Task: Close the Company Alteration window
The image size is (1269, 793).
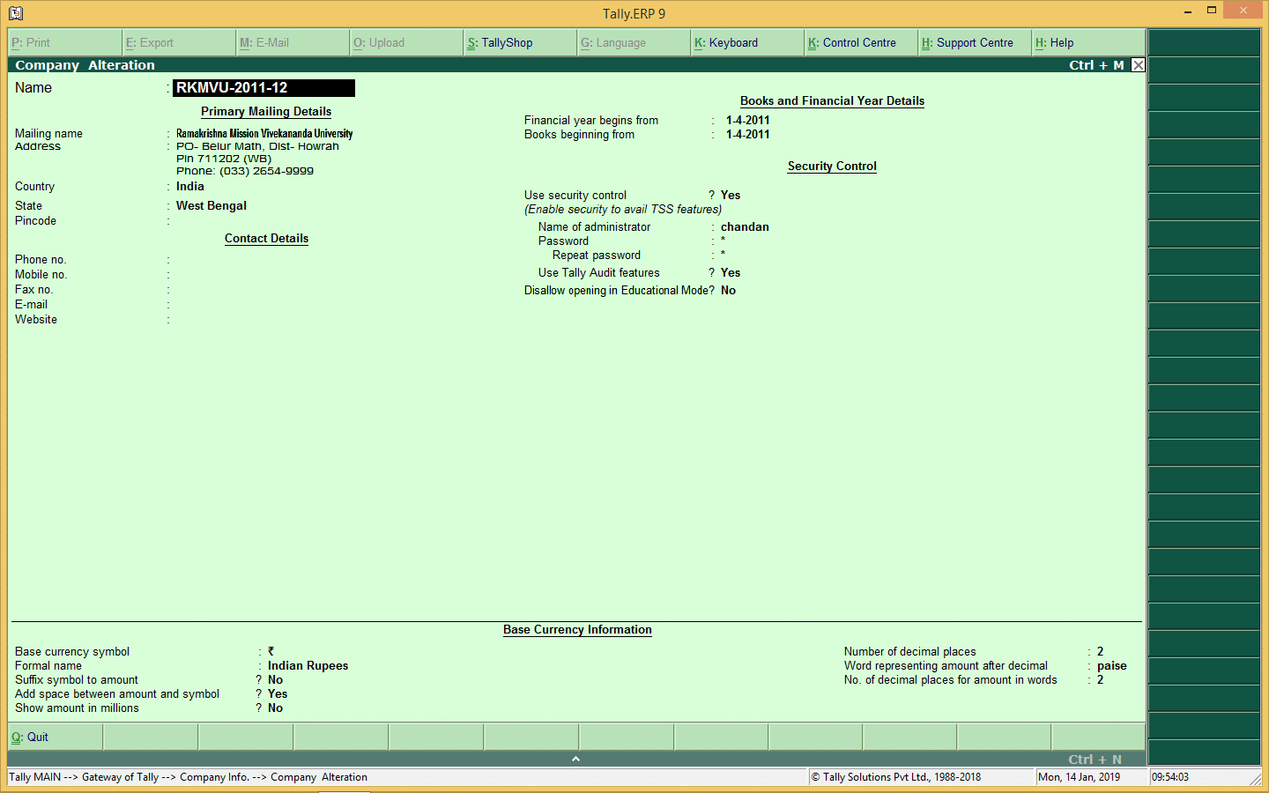Action: pyautogui.click(x=1137, y=64)
